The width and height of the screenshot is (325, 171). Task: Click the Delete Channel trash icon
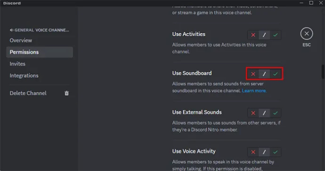coord(66,93)
